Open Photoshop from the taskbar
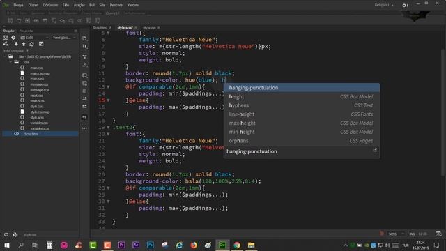 (x=151, y=245)
